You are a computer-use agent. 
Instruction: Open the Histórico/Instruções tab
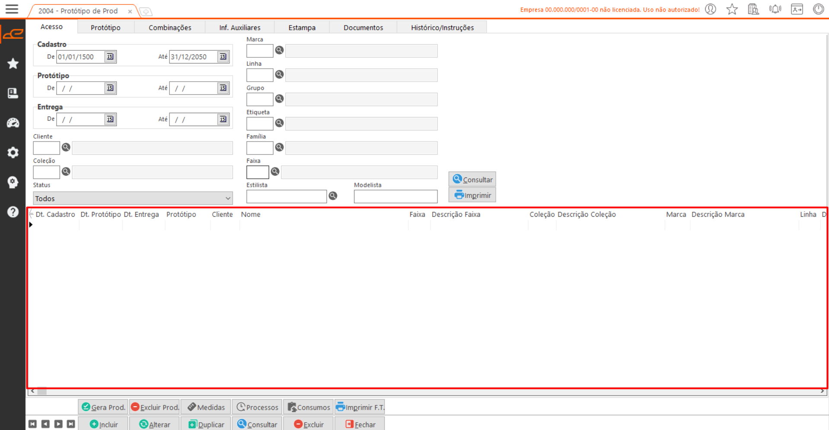442,28
